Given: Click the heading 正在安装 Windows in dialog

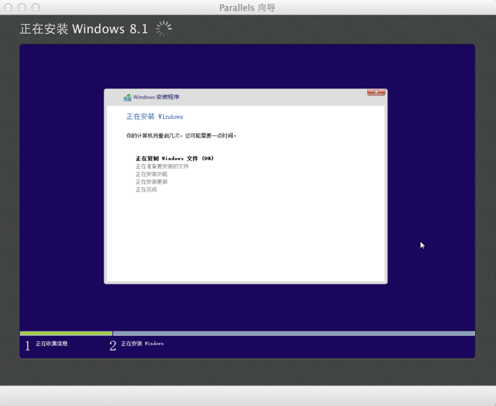Looking at the screenshot, I should pyautogui.click(x=155, y=116).
